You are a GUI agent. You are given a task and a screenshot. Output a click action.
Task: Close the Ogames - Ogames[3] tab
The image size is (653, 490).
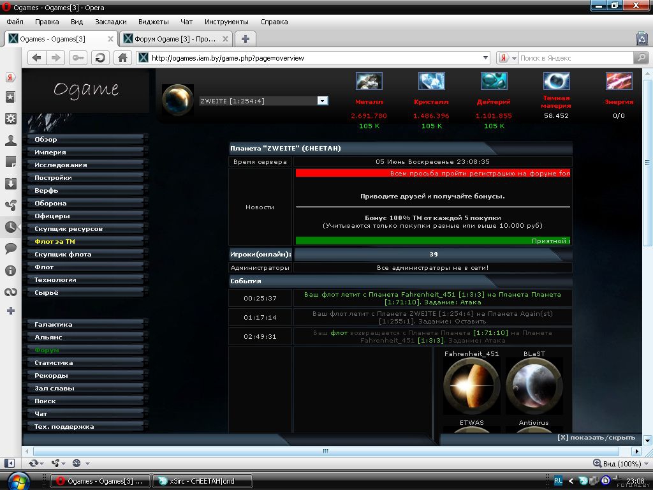(x=110, y=39)
